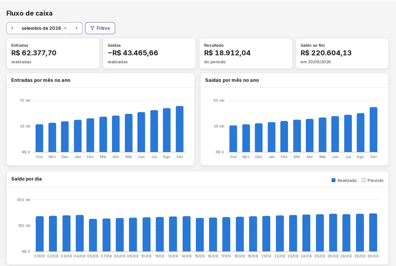
Task: Click the "Saldo por dia" chart title
Action: coord(26,179)
